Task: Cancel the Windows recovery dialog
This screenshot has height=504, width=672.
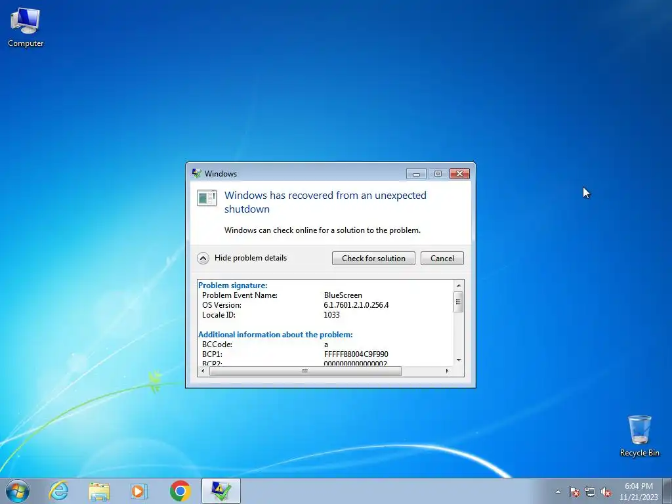Action: tap(442, 259)
